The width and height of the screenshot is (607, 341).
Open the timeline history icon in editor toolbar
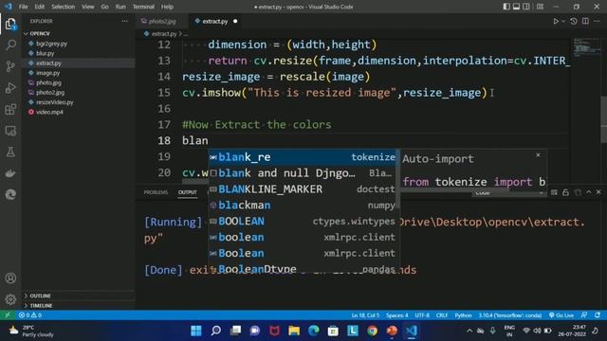574,21
